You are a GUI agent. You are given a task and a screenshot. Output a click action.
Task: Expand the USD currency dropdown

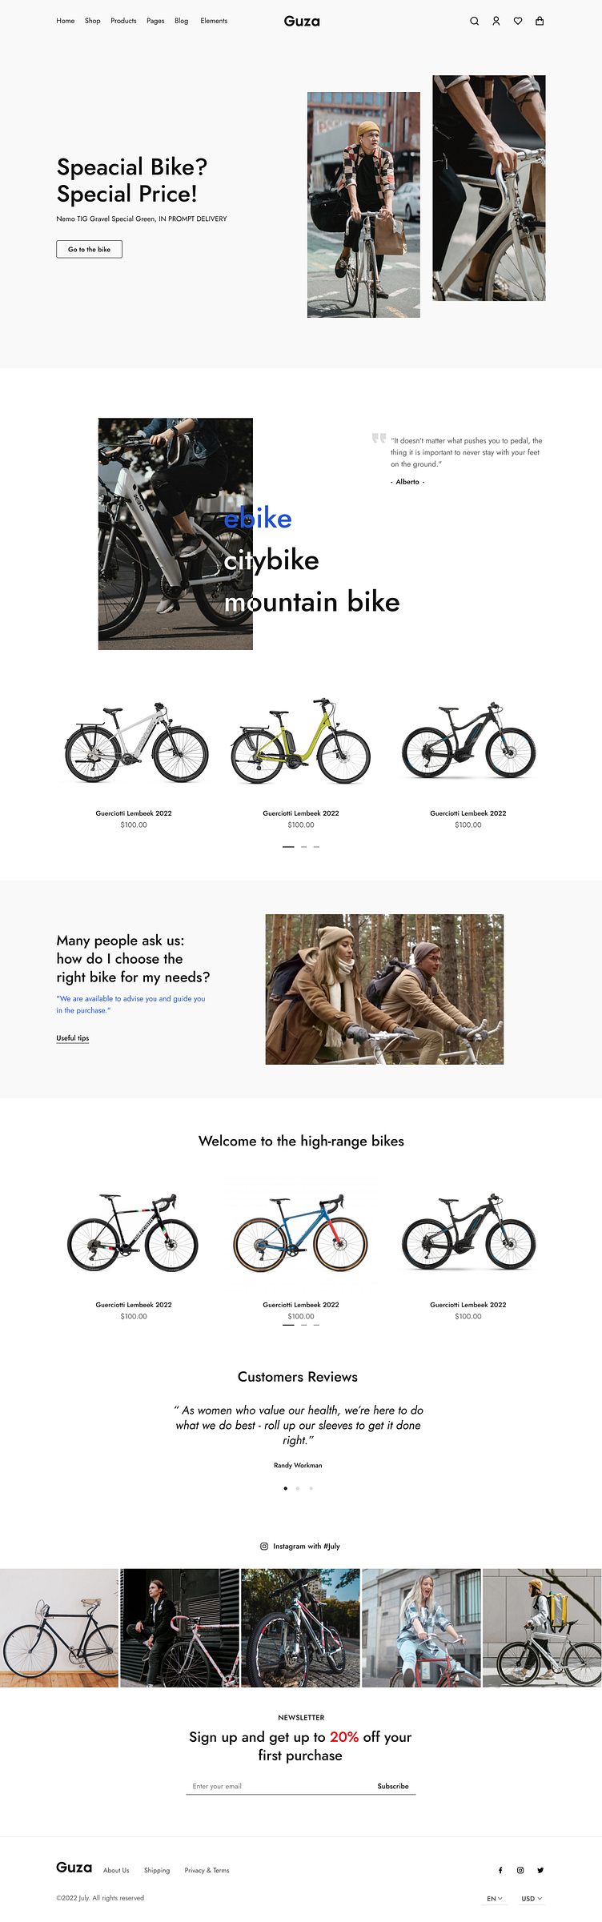click(x=532, y=1898)
